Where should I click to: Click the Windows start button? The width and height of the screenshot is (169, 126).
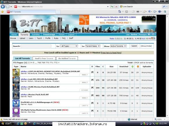7,123
